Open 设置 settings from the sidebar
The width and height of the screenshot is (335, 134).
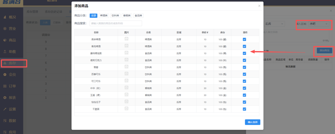click(x=5, y=109)
